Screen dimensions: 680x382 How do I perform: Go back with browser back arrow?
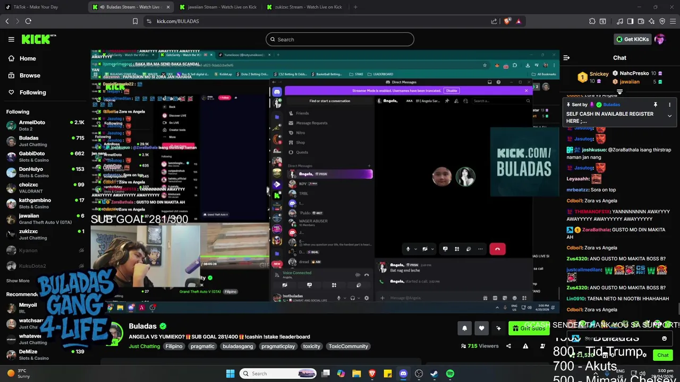point(7,21)
